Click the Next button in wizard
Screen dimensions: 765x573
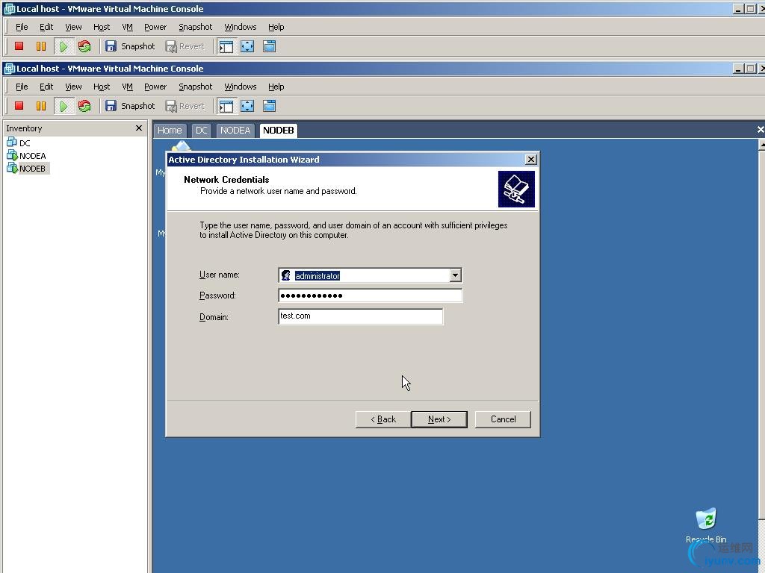[439, 419]
